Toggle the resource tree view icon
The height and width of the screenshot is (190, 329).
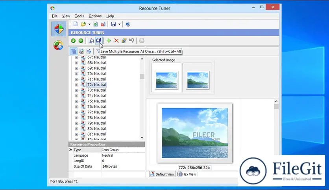[x=74, y=51]
